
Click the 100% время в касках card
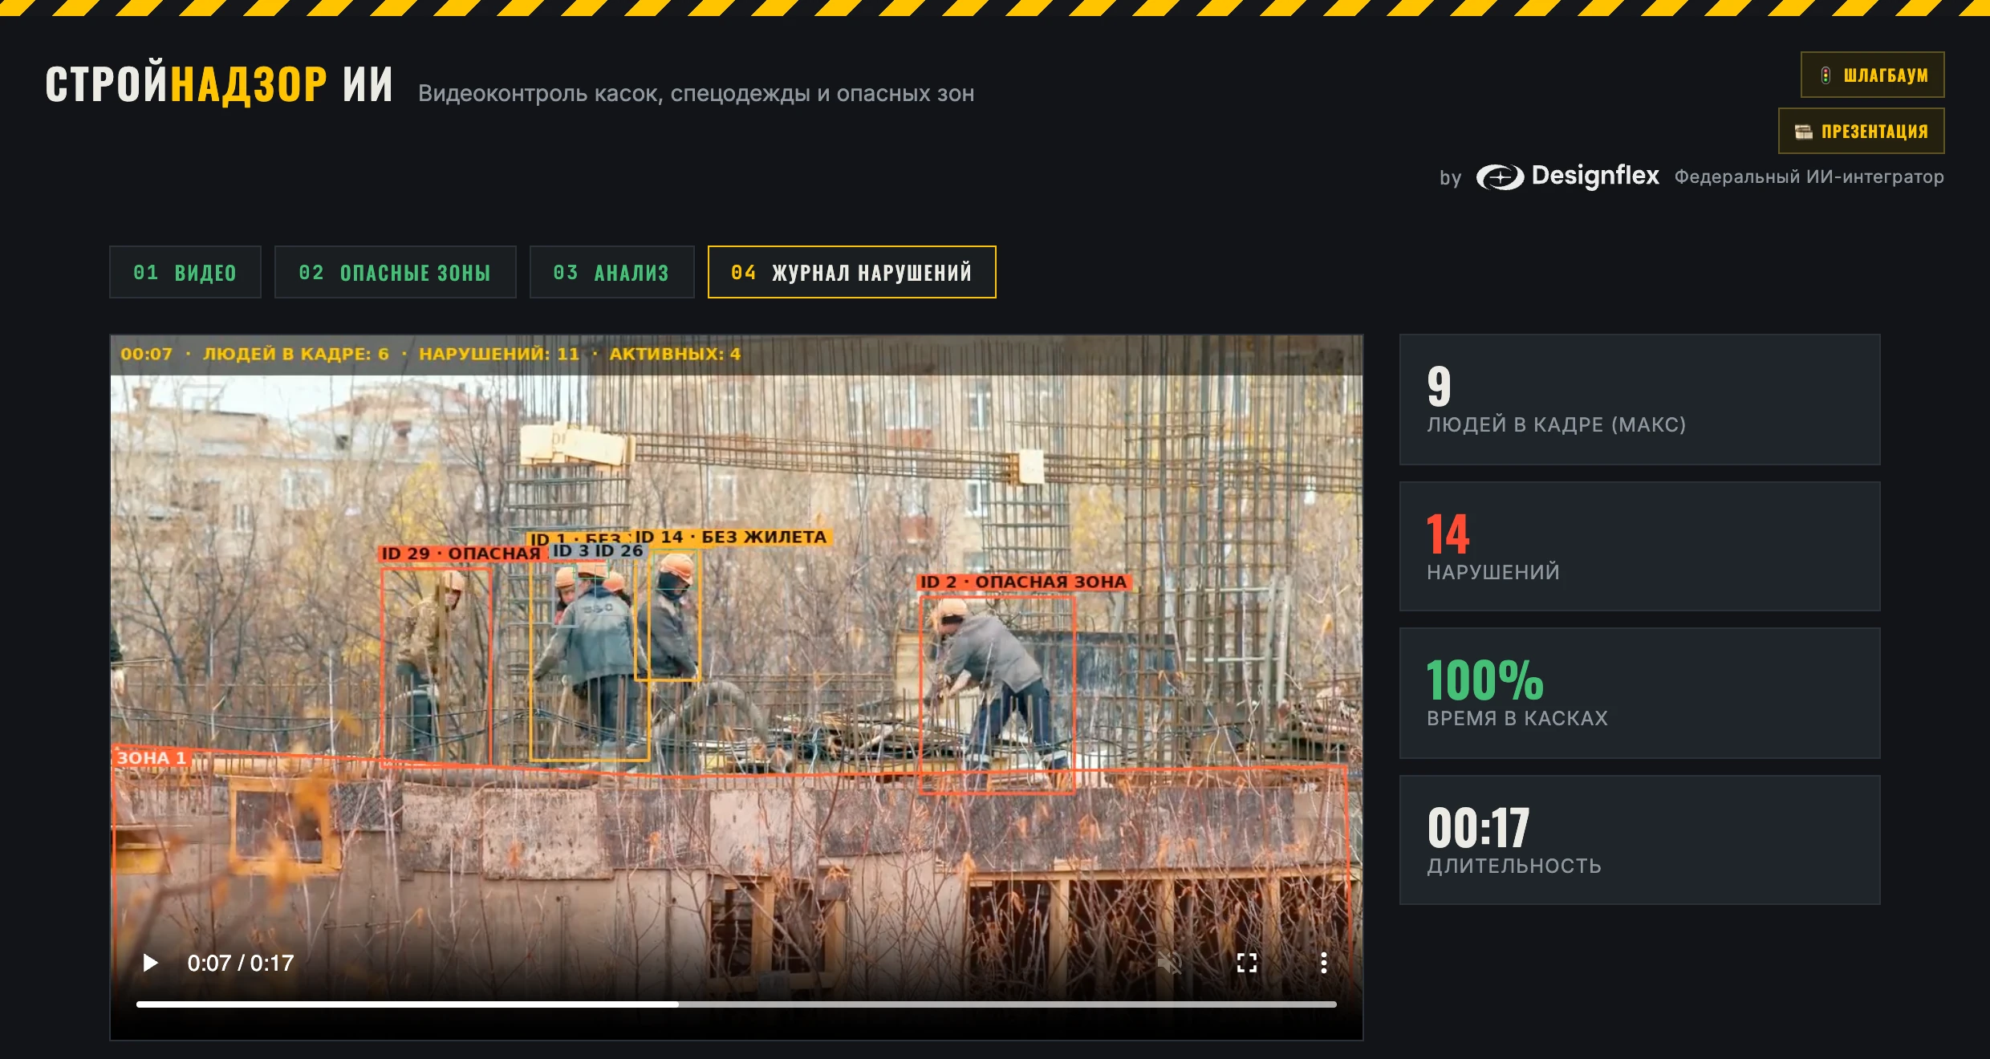coord(1639,693)
